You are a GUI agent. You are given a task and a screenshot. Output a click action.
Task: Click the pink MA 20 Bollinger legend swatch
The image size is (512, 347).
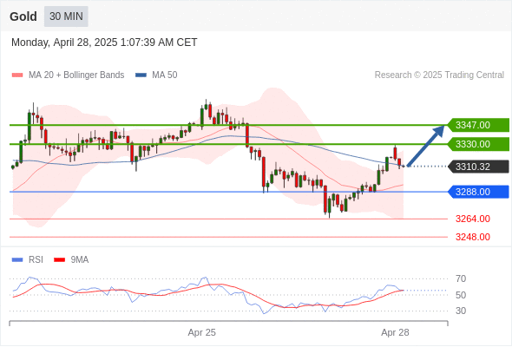point(17,75)
